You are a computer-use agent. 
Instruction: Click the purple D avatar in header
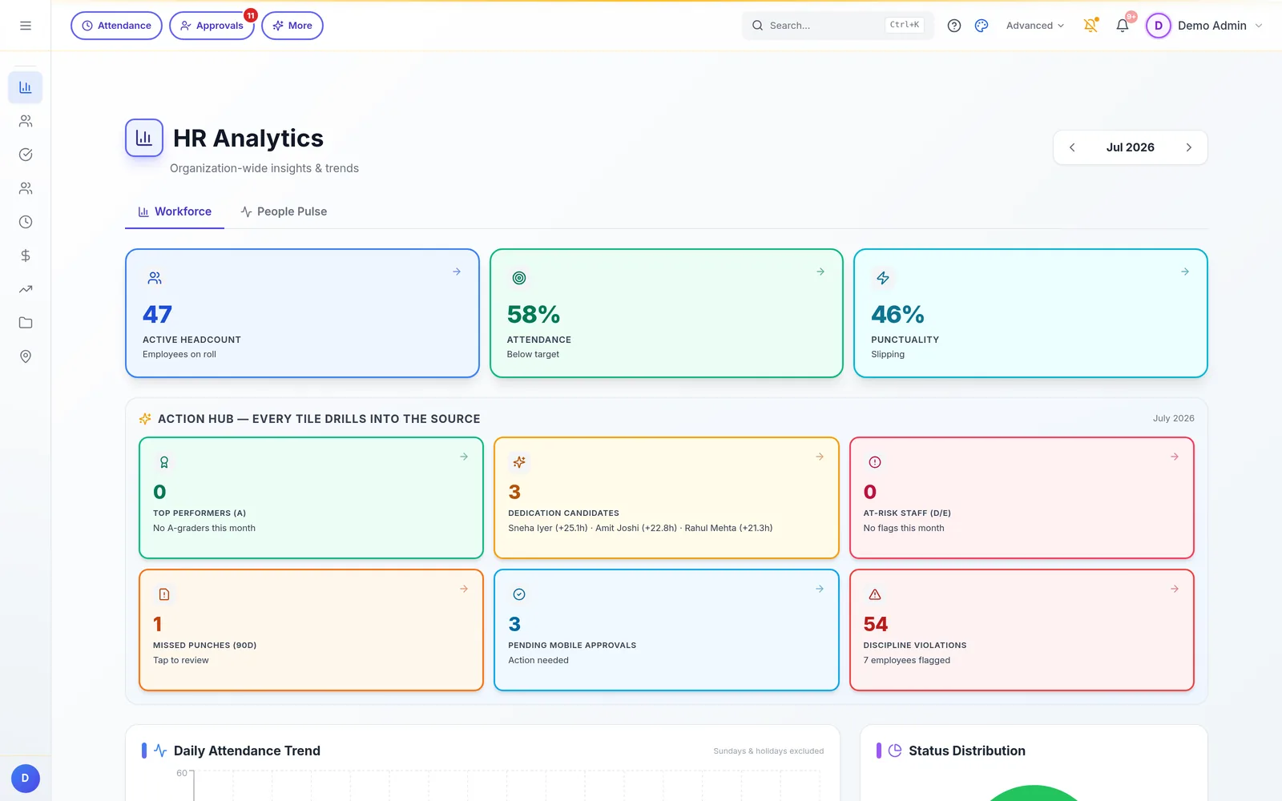(1158, 26)
